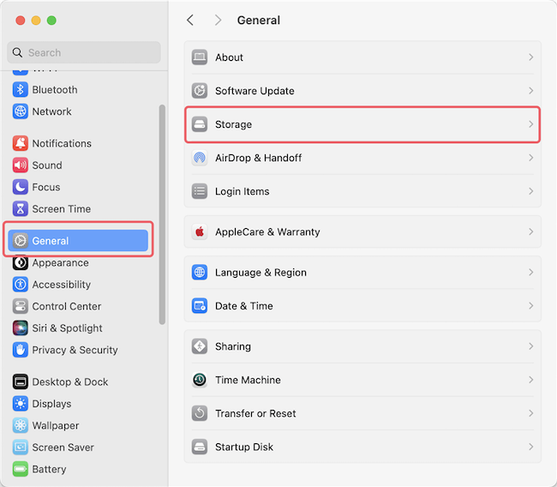Click the Login Items list icon
This screenshot has height=487, width=557.
pyautogui.click(x=200, y=191)
